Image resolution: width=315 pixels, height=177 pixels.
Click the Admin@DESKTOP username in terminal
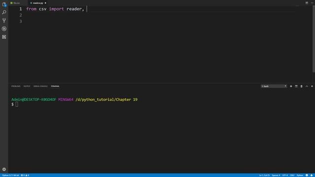tap(34, 99)
